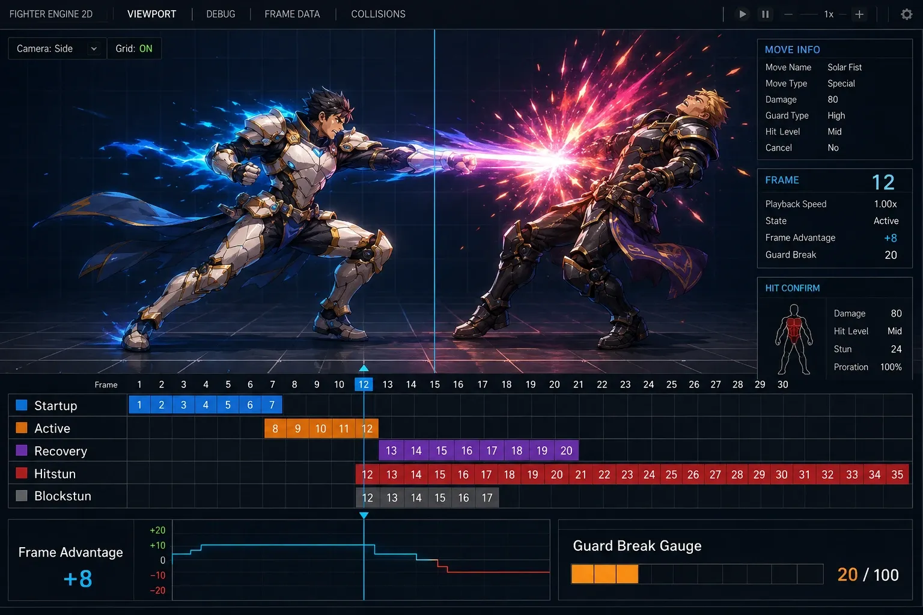This screenshot has height=615, width=923.
Task: Click Blockstun frame cell 17
Action: [487, 497]
